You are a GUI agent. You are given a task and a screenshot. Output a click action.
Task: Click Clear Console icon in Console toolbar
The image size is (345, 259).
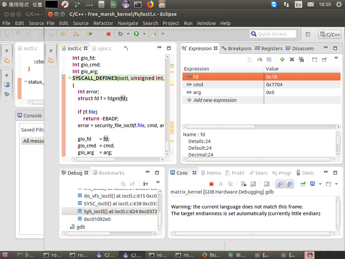[x=243, y=184]
